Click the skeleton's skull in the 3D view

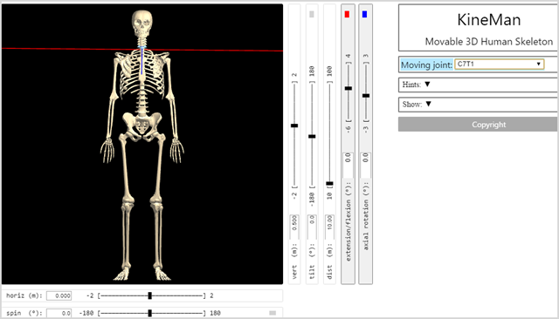click(x=142, y=23)
